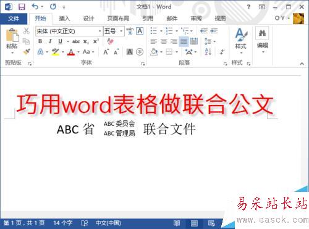Switch to 邮件 tab
The height and width of the screenshot is (229, 309).
[172, 19]
